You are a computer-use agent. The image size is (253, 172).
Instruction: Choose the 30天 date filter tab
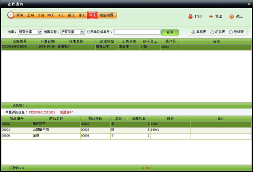tap(51, 15)
